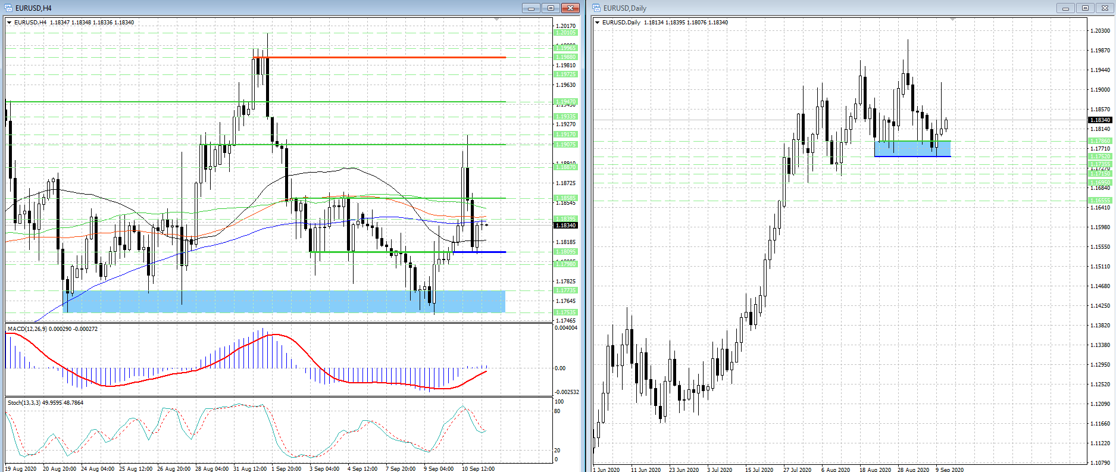This screenshot has height=472, width=1116.
Task: Click the EURUSD,H4 window chart icon
Action: (x=8, y=8)
